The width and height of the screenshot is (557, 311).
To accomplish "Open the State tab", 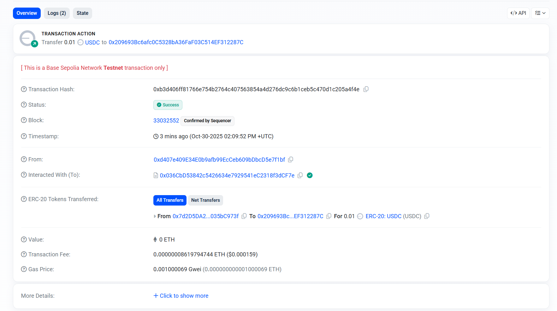I will [x=82, y=13].
